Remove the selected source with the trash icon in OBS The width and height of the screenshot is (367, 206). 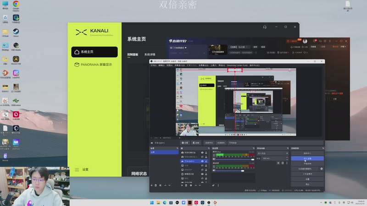186,185
